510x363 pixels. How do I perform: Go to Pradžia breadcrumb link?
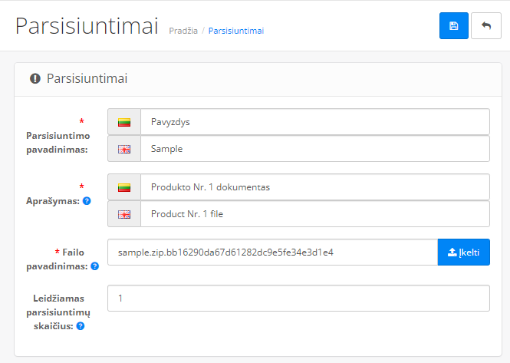point(183,31)
